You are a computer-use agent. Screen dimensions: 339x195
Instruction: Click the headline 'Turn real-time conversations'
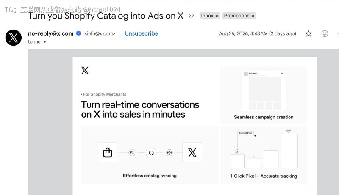[x=140, y=105]
